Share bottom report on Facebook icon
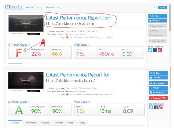This screenshot has width=174, height=130. pyautogui.click(x=156, y=107)
